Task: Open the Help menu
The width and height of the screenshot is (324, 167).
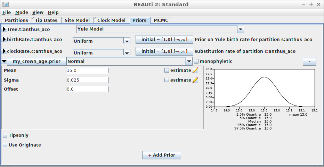Action: [53, 12]
